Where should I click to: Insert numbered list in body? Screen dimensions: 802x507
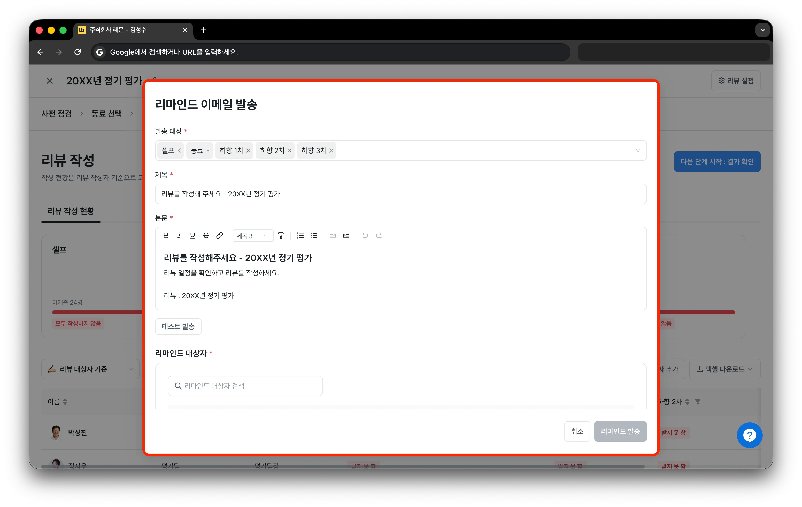pyautogui.click(x=300, y=236)
